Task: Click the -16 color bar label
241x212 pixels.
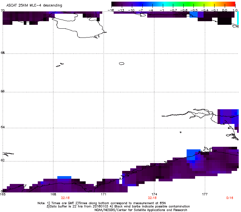Action: [111, 10]
